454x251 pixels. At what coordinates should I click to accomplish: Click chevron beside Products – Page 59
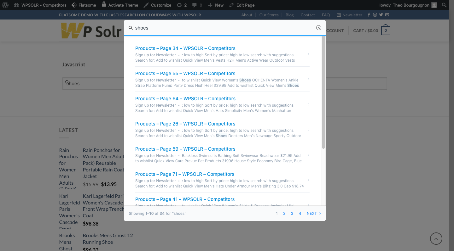pyautogui.click(x=308, y=155)
